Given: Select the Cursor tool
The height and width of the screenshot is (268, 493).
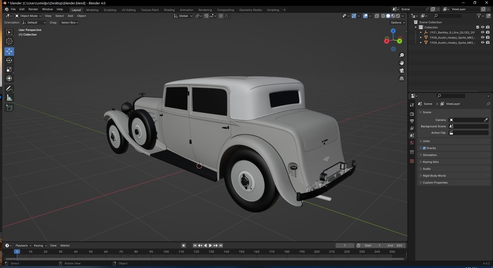Looking at the screenshot, I should (9, 41).
